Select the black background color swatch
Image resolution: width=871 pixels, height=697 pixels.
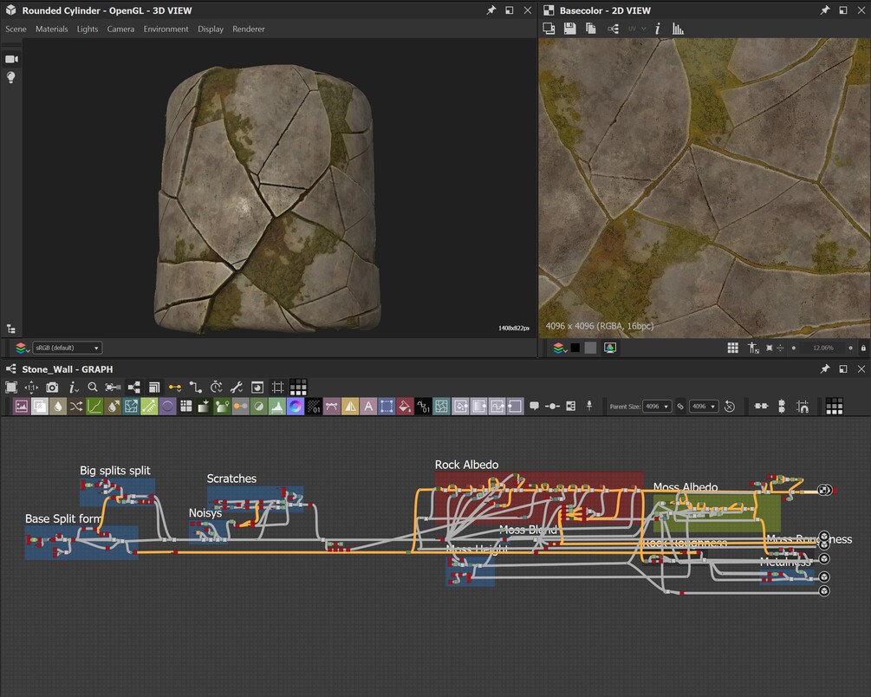[575, 348]
